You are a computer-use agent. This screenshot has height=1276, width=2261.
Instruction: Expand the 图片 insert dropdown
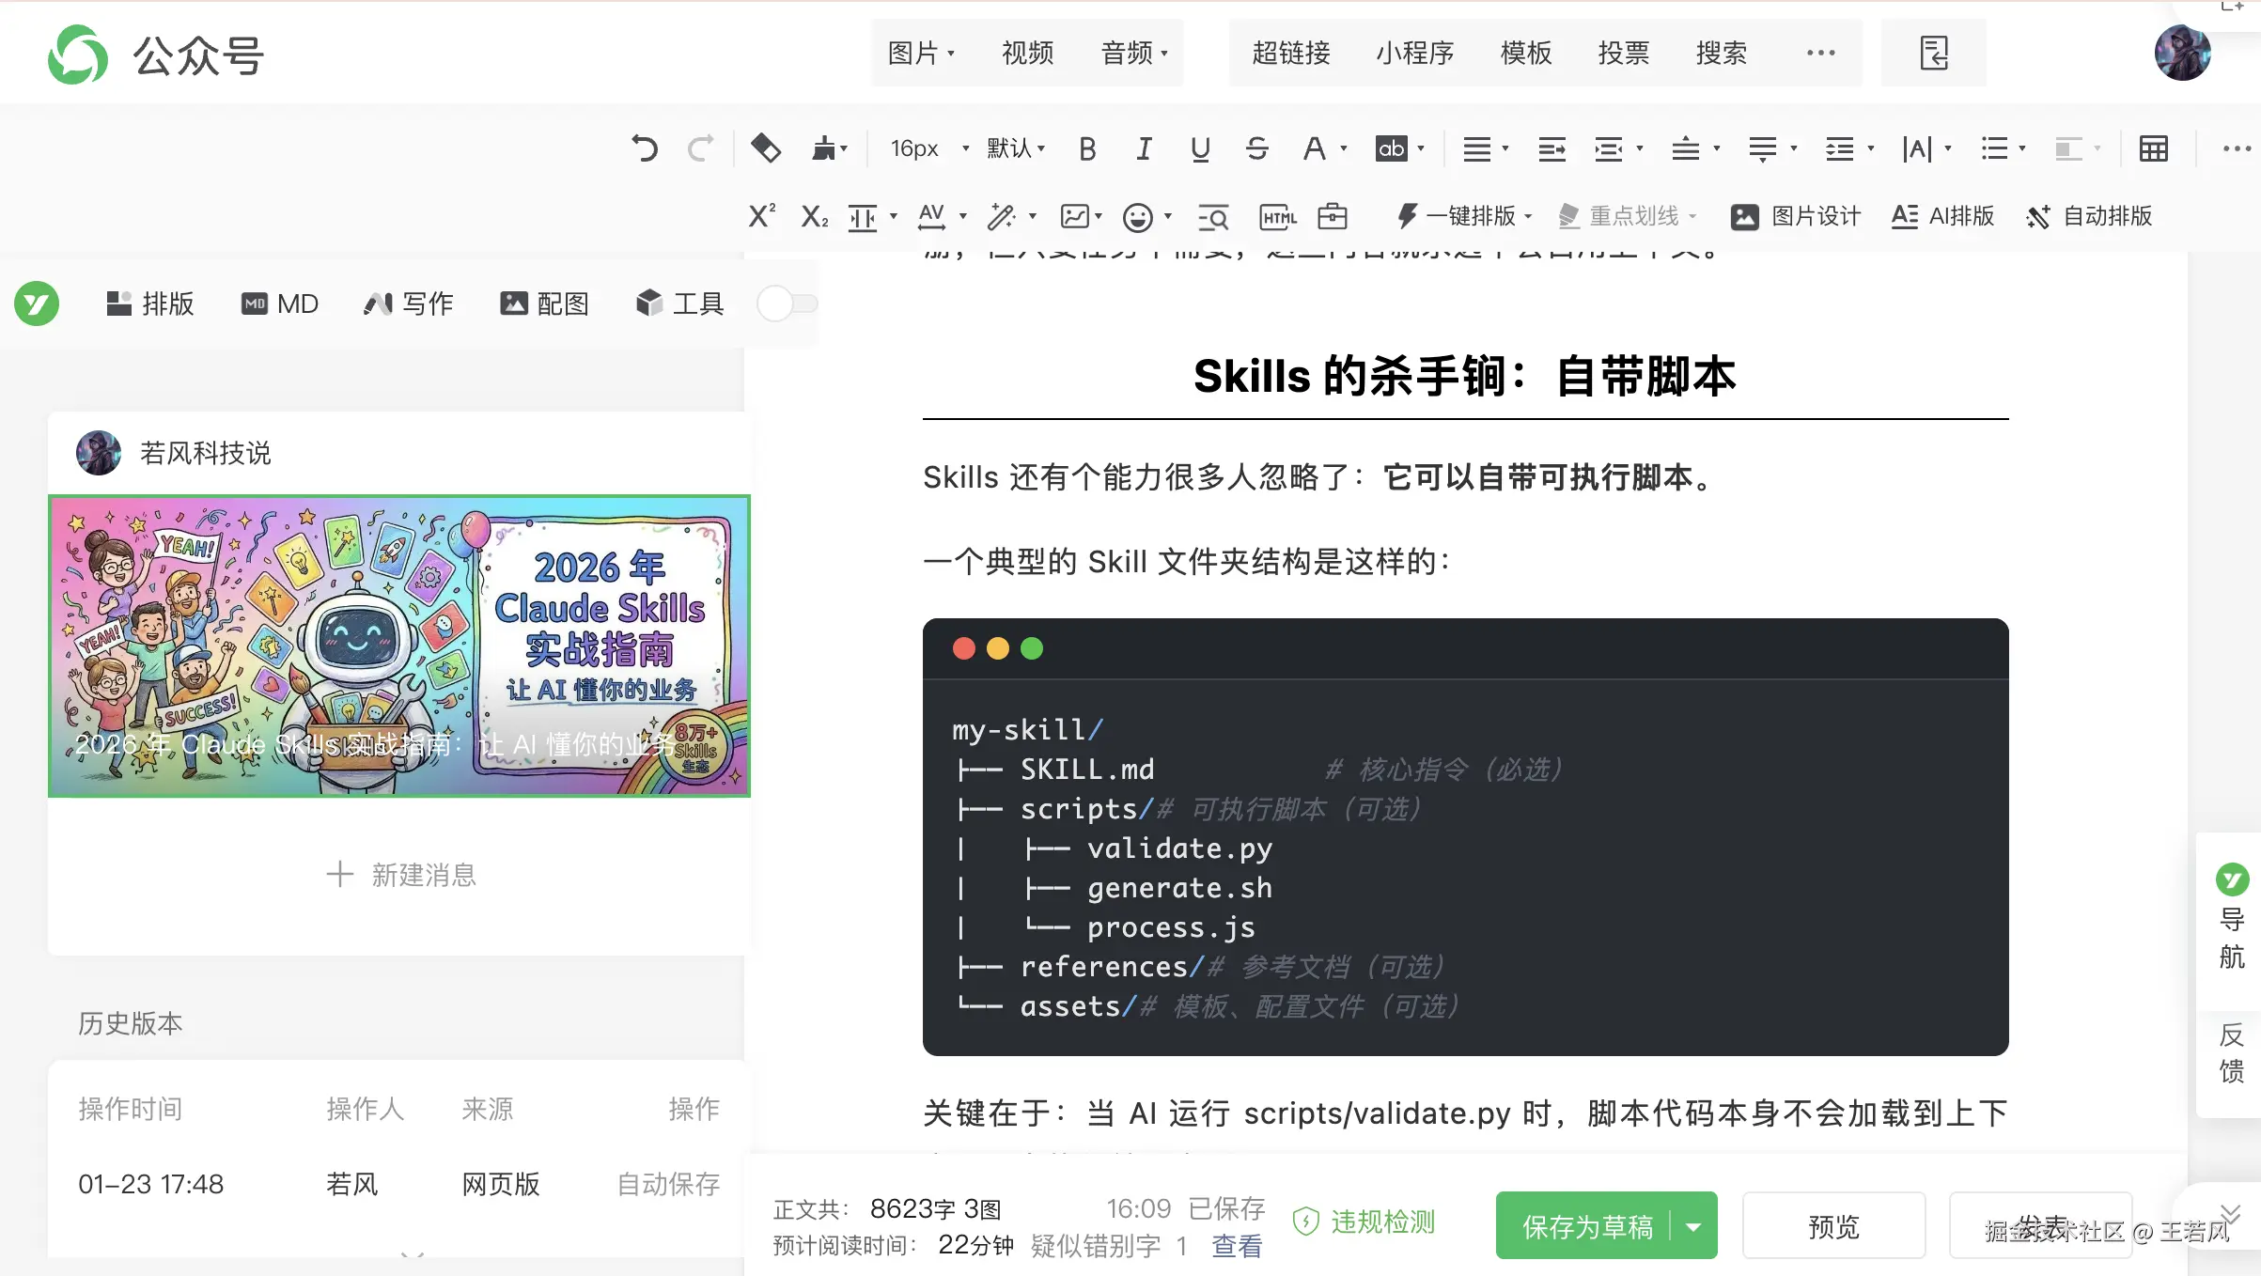click(921, 53)
